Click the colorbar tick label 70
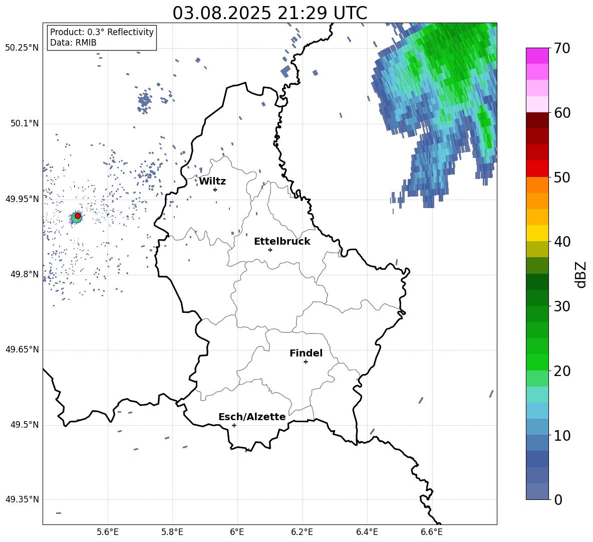Screen dimensions: 593x542 point(562,48)
